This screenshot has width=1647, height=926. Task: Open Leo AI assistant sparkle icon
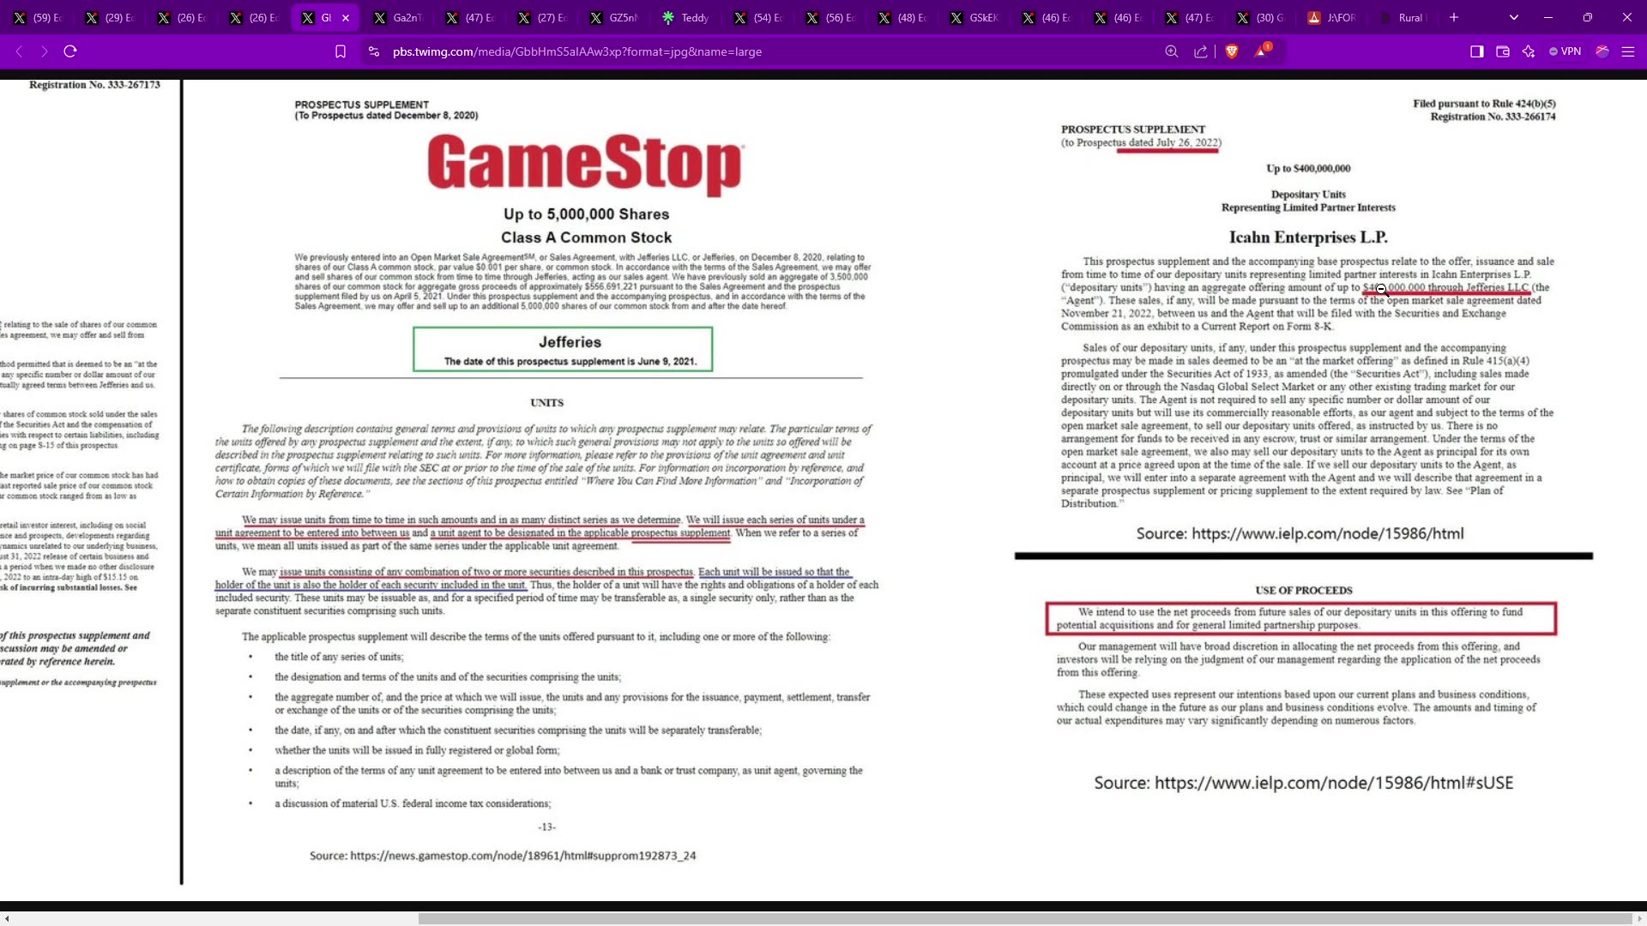point(1529,51)
